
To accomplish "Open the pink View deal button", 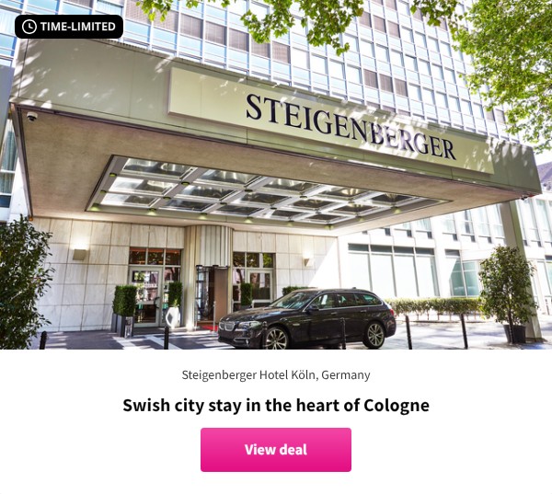I will [x=276, y=450].
